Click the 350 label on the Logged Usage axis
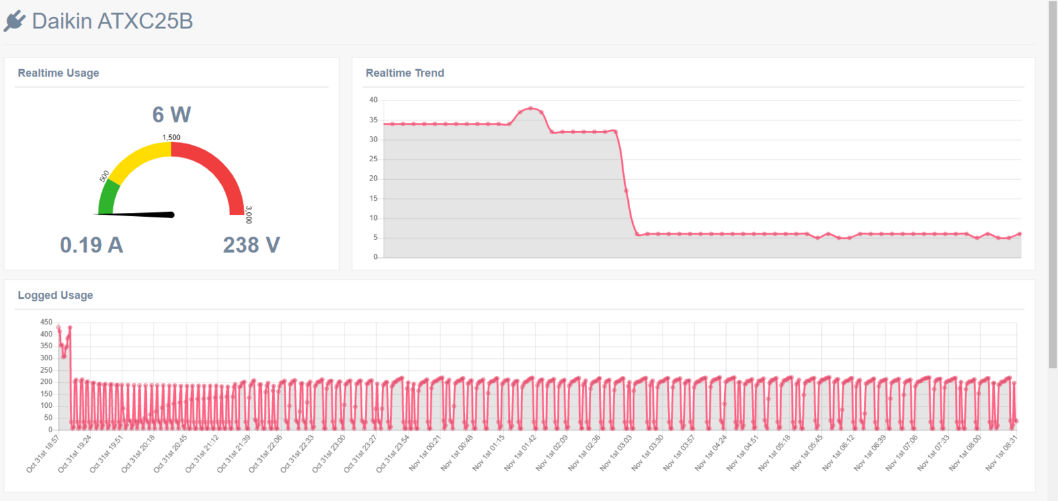The height and width of the screenshot is (501, 1058). click(46, 346)
